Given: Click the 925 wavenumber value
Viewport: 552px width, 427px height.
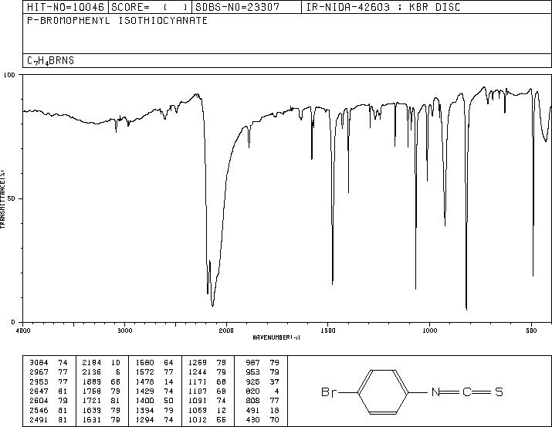Looking at the screenshot, I should [x=252, y=381].
